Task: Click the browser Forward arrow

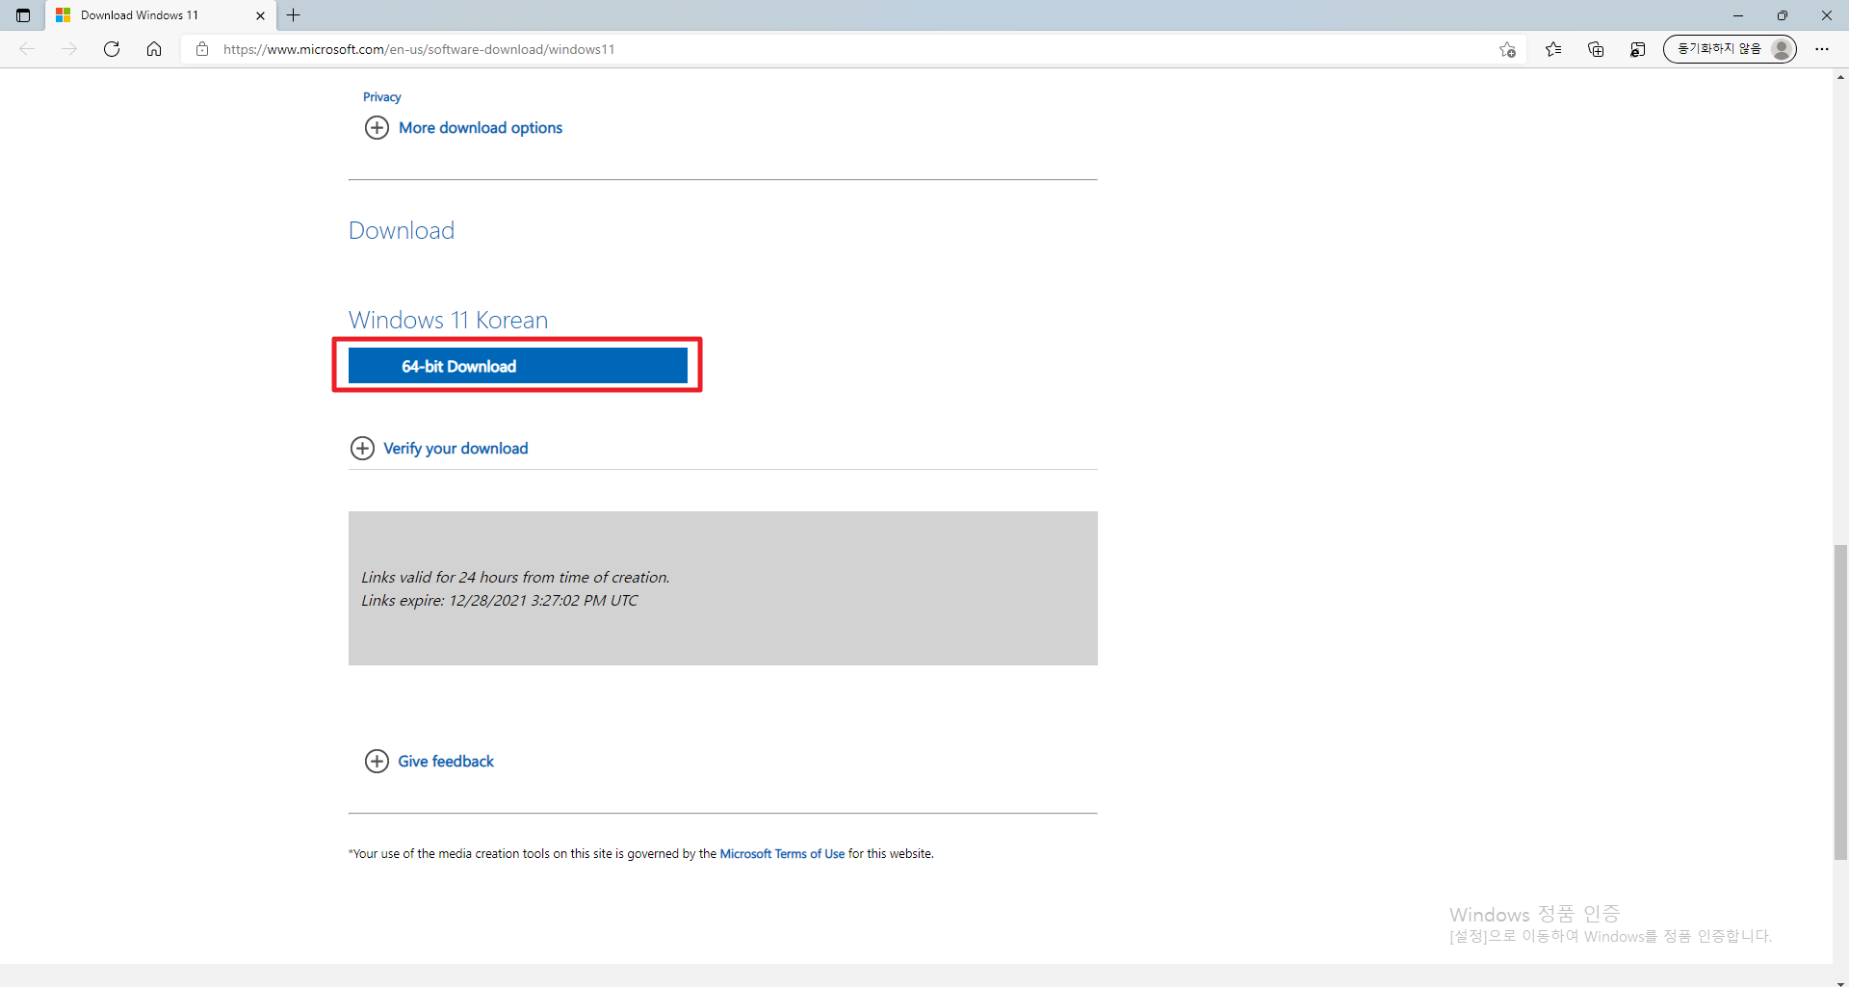Action: (x=69, y=49)
